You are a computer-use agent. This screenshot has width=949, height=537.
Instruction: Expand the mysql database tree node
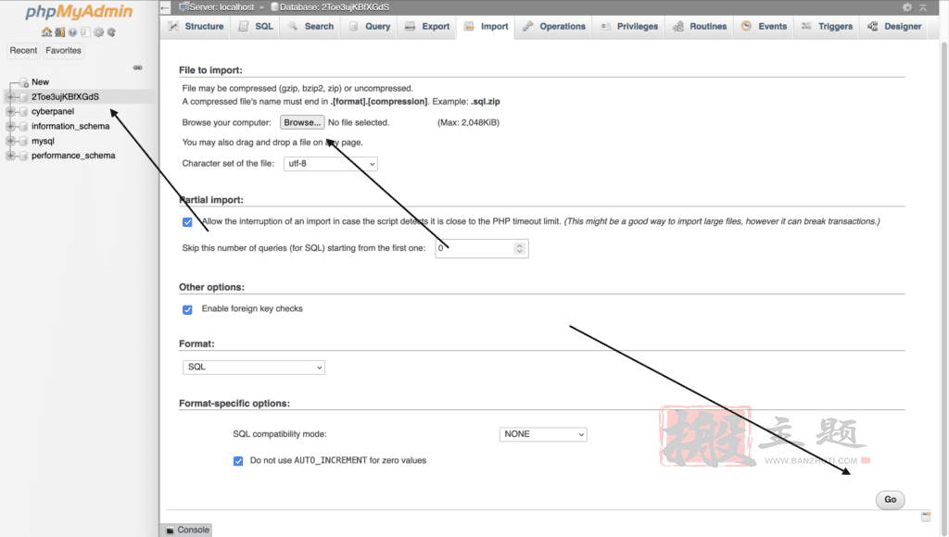tap(10, 141)
